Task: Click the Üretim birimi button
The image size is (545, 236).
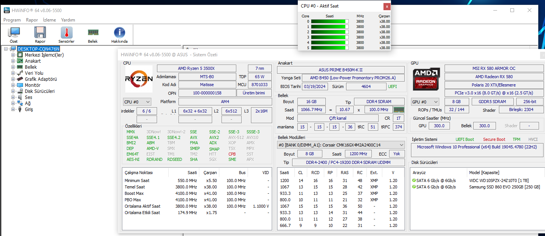Action: pos(254,93)
